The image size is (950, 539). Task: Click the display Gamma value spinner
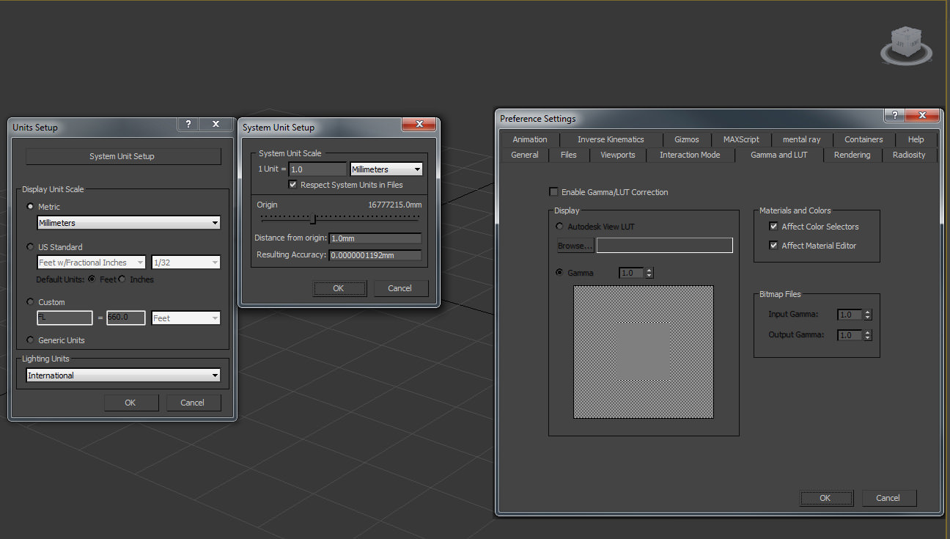tap(649, 273)
